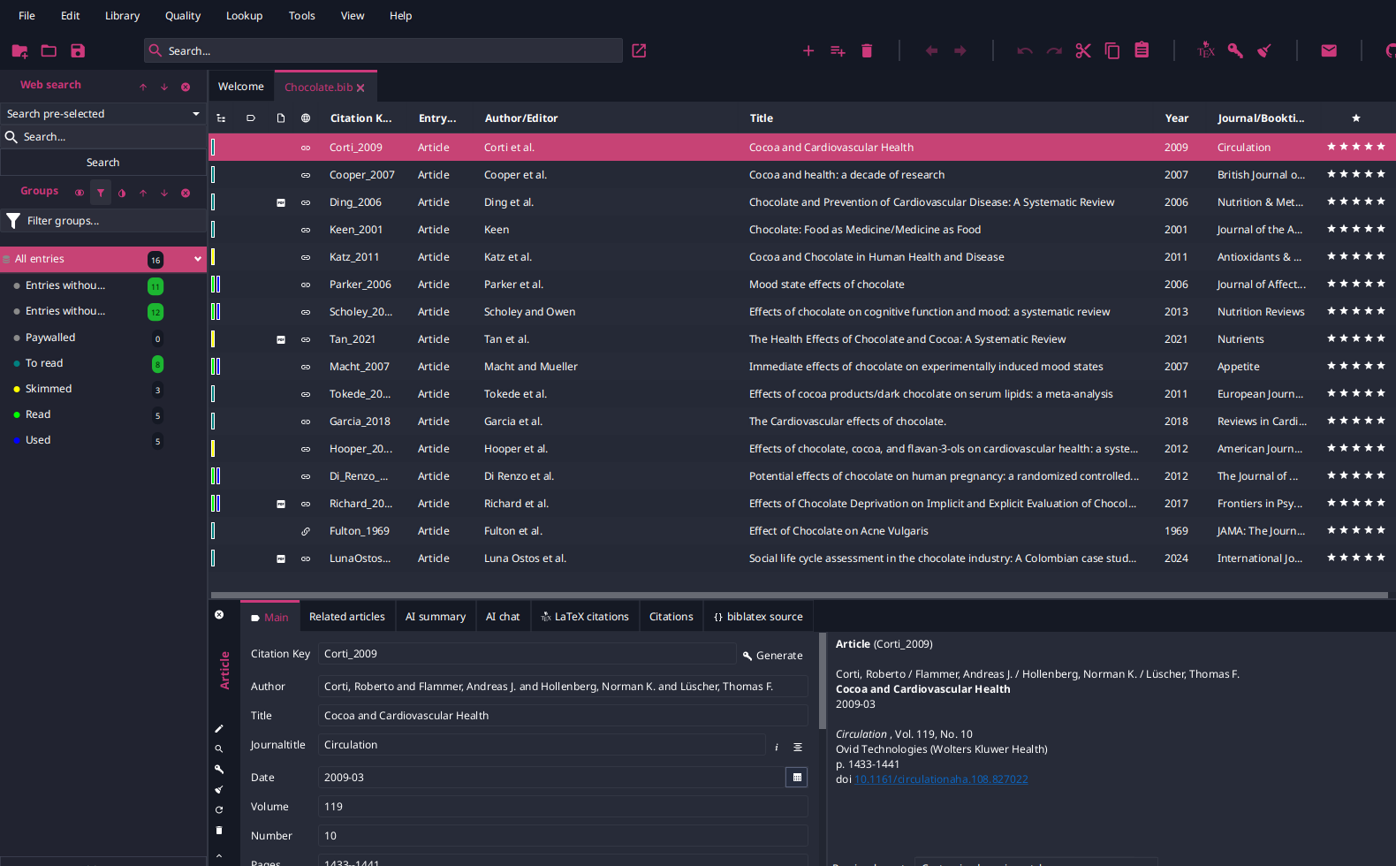Switch to the Welcome tab
The image size is (1396, 866).
(241, 87)
